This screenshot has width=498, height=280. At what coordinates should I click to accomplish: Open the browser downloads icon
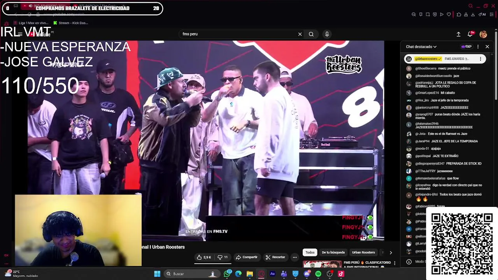pyautogui.click(x=473, y=14)
